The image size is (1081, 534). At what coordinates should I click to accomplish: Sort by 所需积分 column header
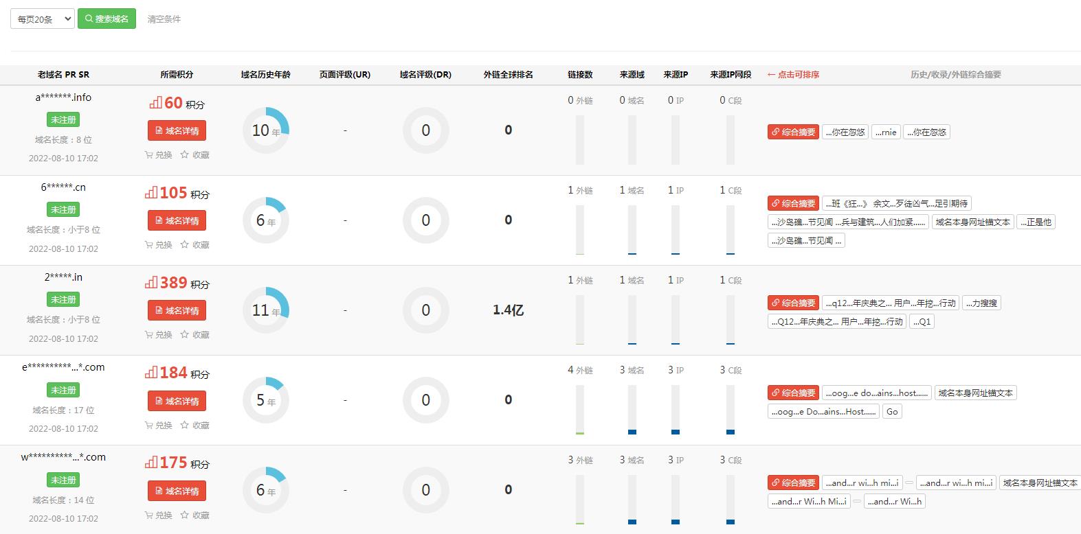pos(177,74)
